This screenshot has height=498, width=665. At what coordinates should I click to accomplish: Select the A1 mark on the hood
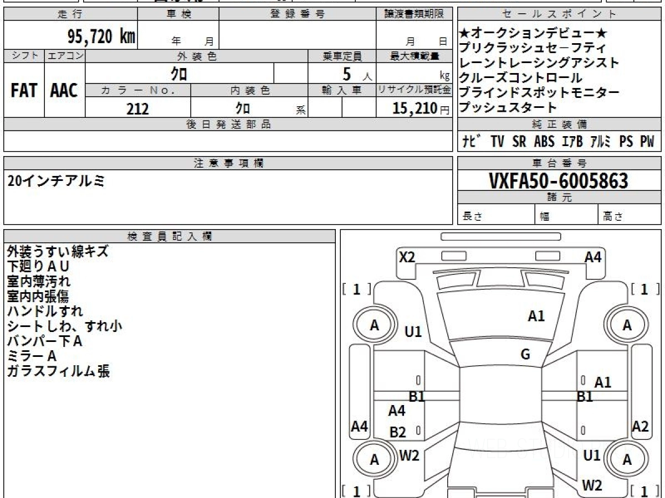click(536, 316)
